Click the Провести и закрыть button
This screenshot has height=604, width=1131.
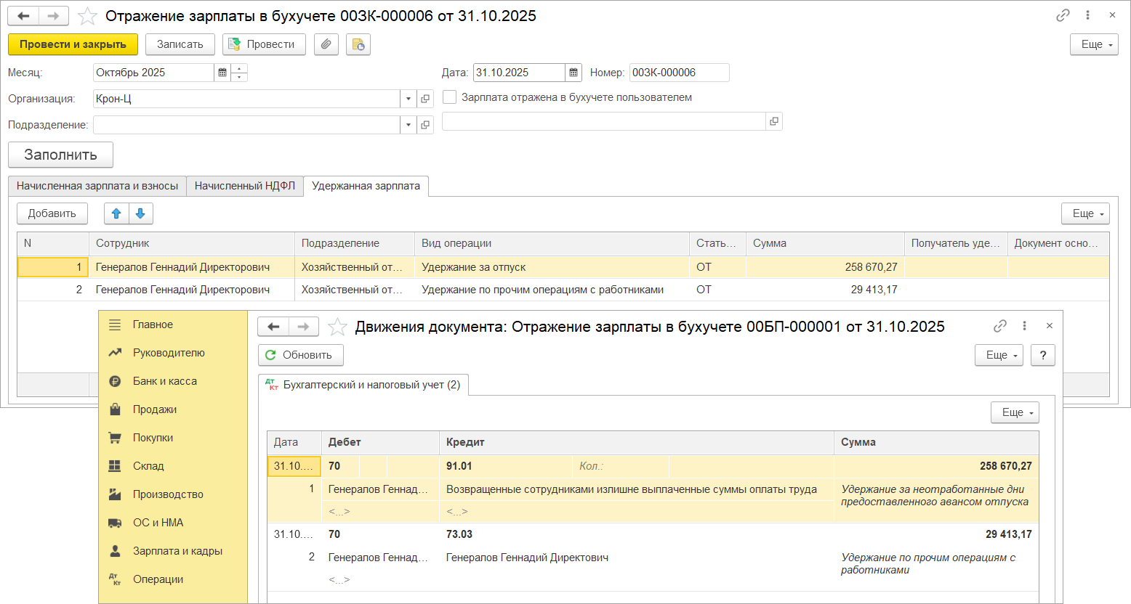coord(73,44)
